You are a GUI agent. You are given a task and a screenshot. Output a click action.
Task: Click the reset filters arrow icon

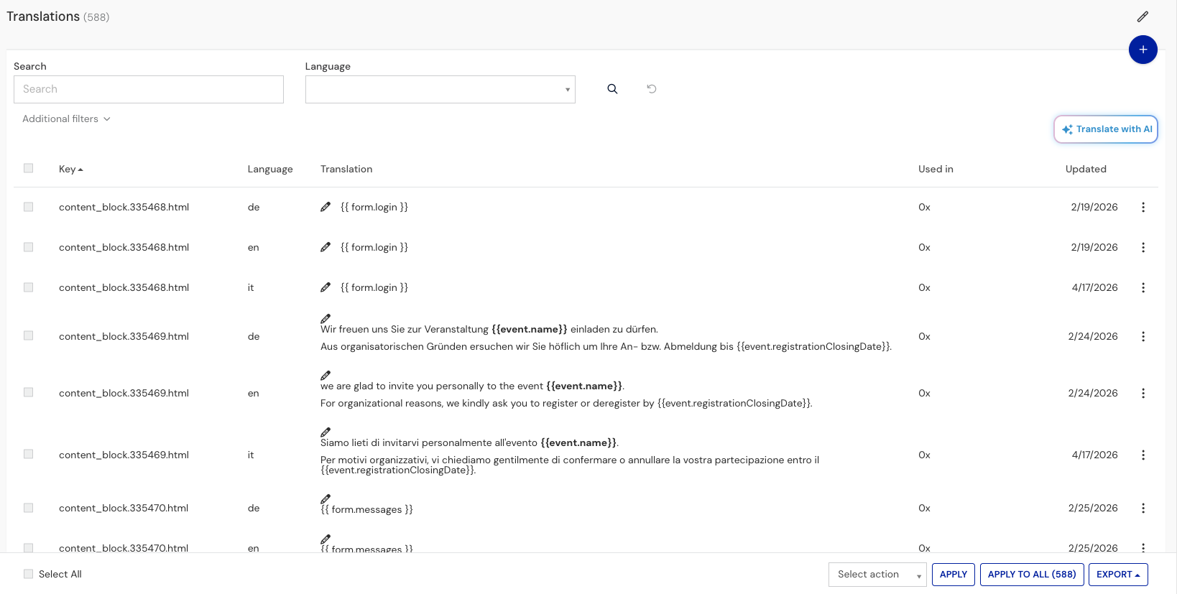pyautogui.click(x=652, y=89)
